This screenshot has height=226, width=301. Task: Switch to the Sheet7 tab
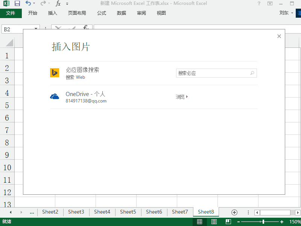point(180,212)
